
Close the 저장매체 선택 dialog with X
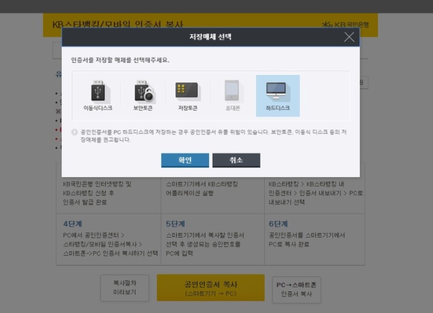pyautogui.click(x=349, y=37)
